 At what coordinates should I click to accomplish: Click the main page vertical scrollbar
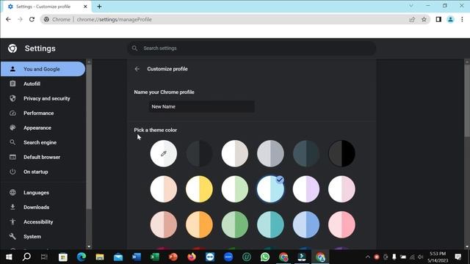coord(467,100)
